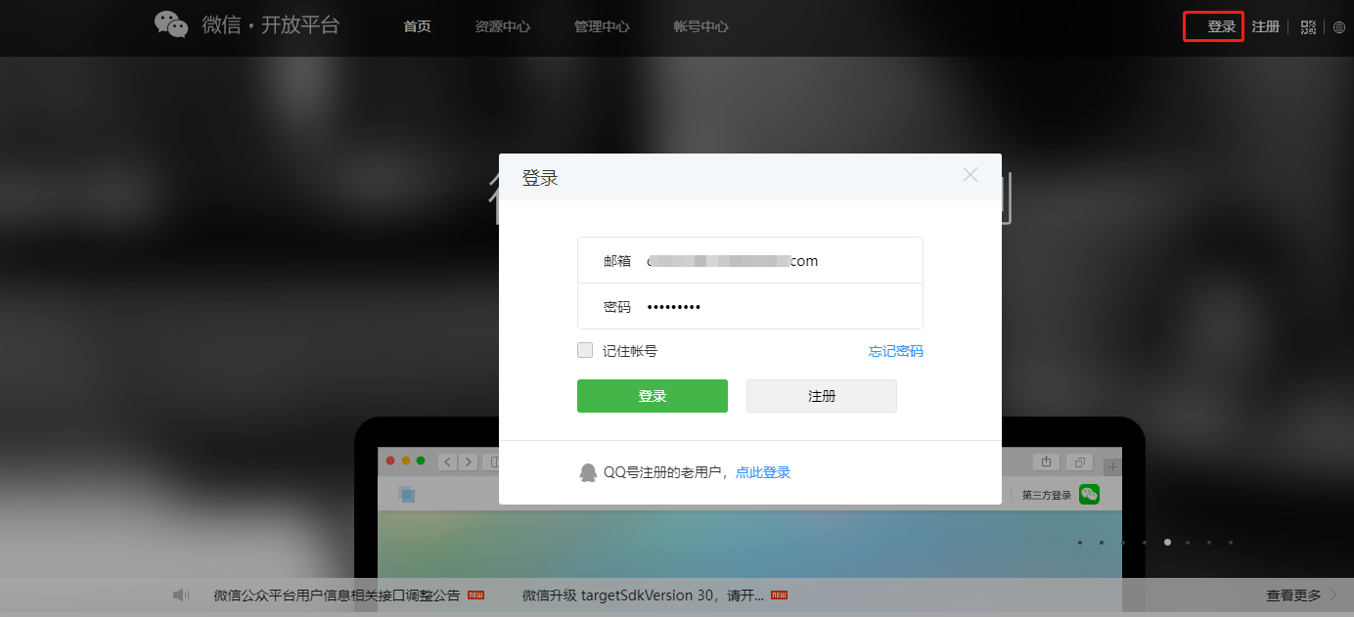Click the globe language icon
The height and width of the screenshot is (617, 1354).
(1339, 27)
